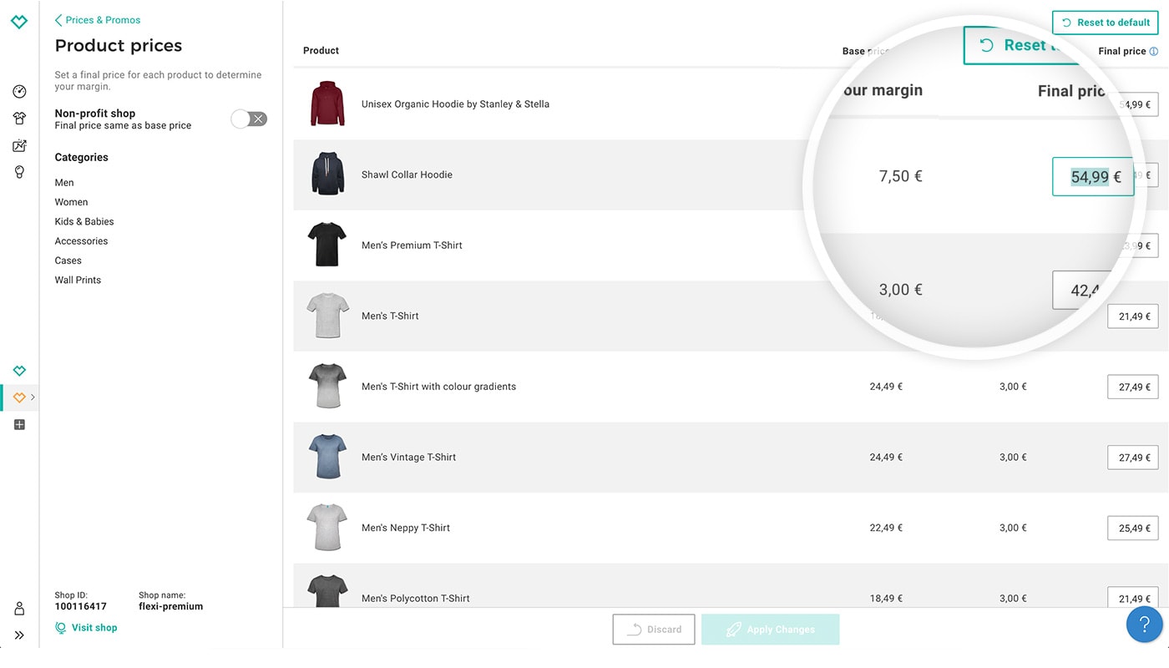Open the designs image icon in sidebar

pyautogui.click(x=19, y=146)
